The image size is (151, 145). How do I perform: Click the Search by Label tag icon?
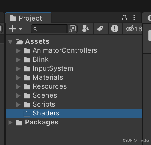100,29
